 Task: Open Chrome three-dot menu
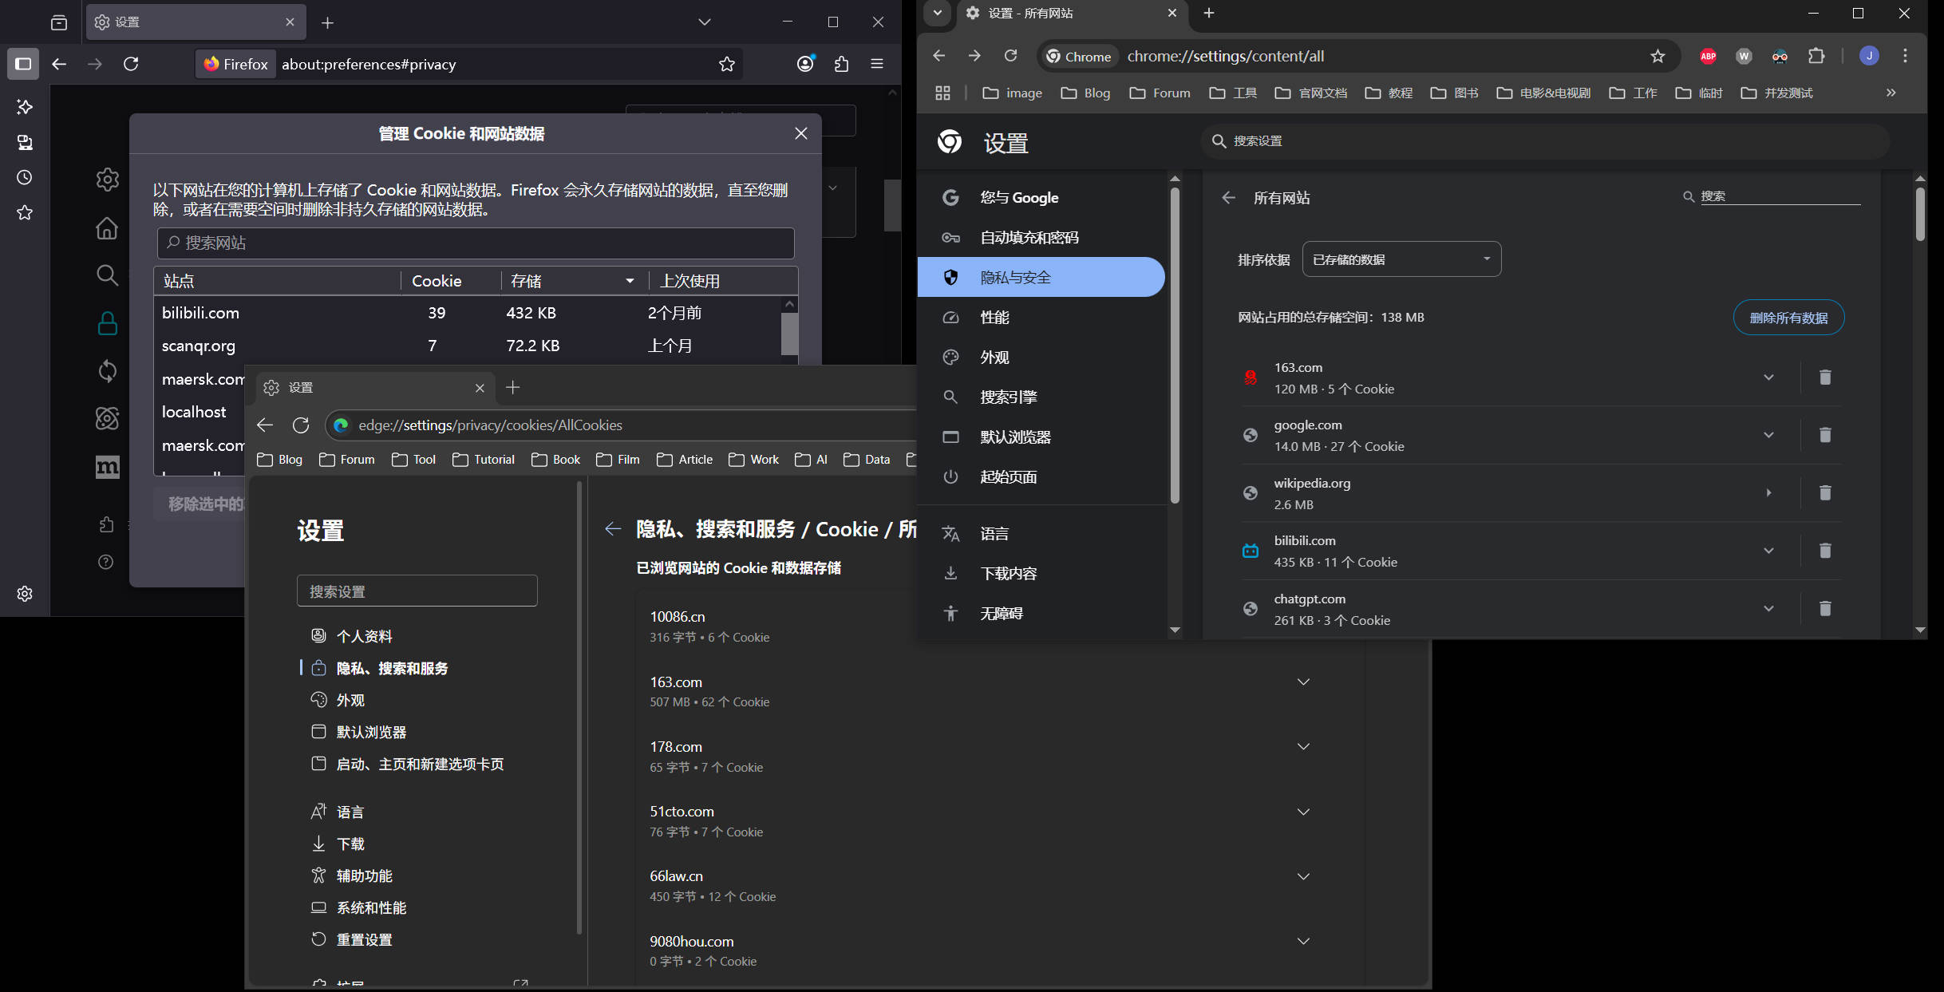pos(1905,56)
